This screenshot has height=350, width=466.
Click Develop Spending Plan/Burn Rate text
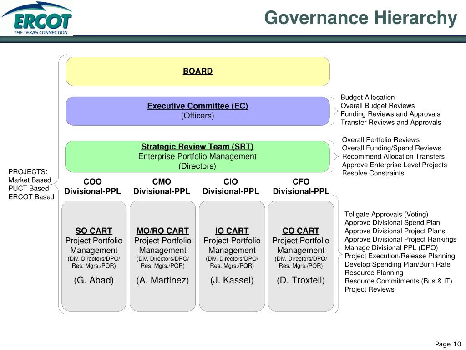tap(397, 264)
